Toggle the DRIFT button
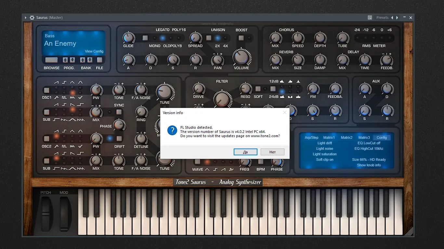444x249 pixels. 119,139
